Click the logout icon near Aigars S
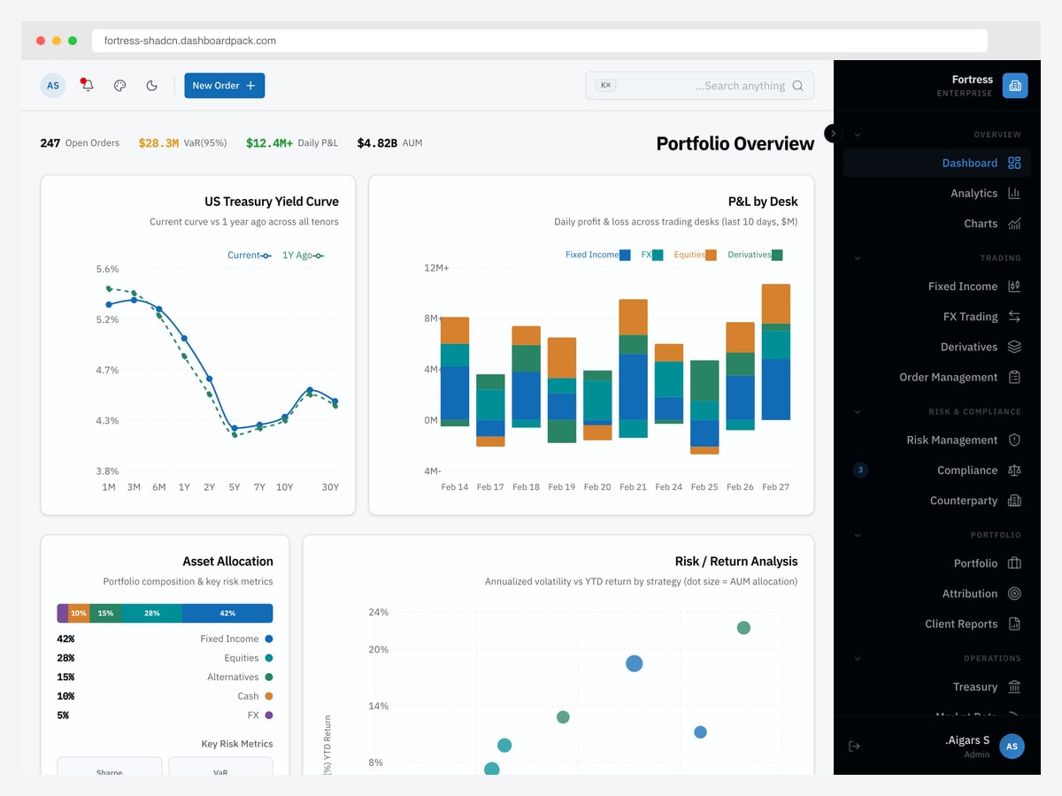 pyautogui.click(x=854, y=746)
